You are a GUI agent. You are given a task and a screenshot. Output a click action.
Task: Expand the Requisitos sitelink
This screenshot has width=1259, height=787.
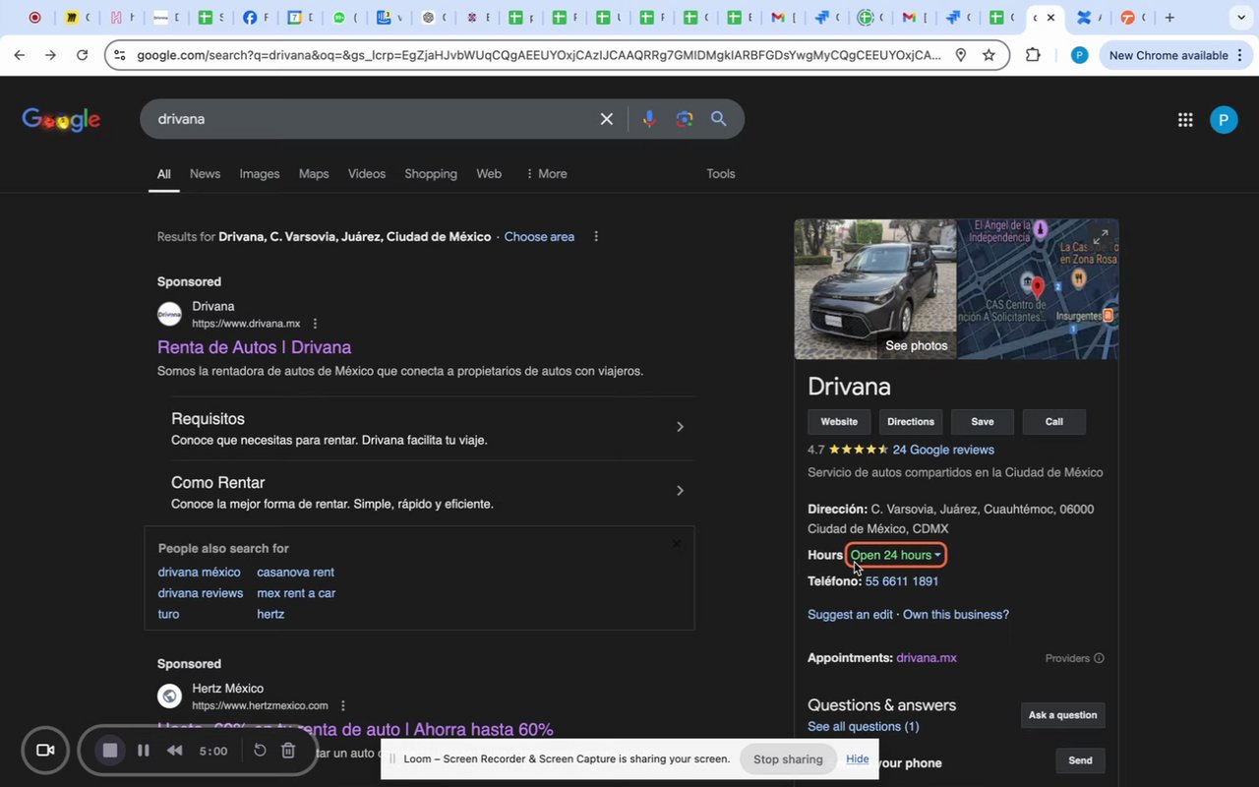(679, 427)
